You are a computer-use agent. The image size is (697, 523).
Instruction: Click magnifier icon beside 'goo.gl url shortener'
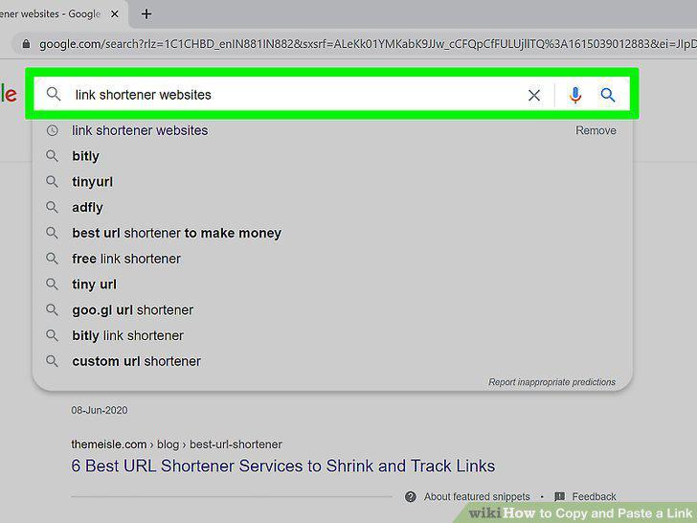click(52, 309)
